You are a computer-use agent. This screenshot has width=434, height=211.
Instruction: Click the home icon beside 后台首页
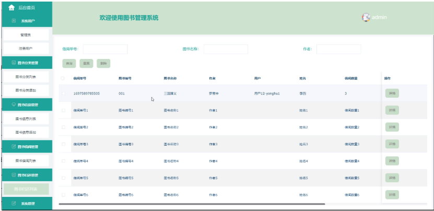tap(11, 8)
